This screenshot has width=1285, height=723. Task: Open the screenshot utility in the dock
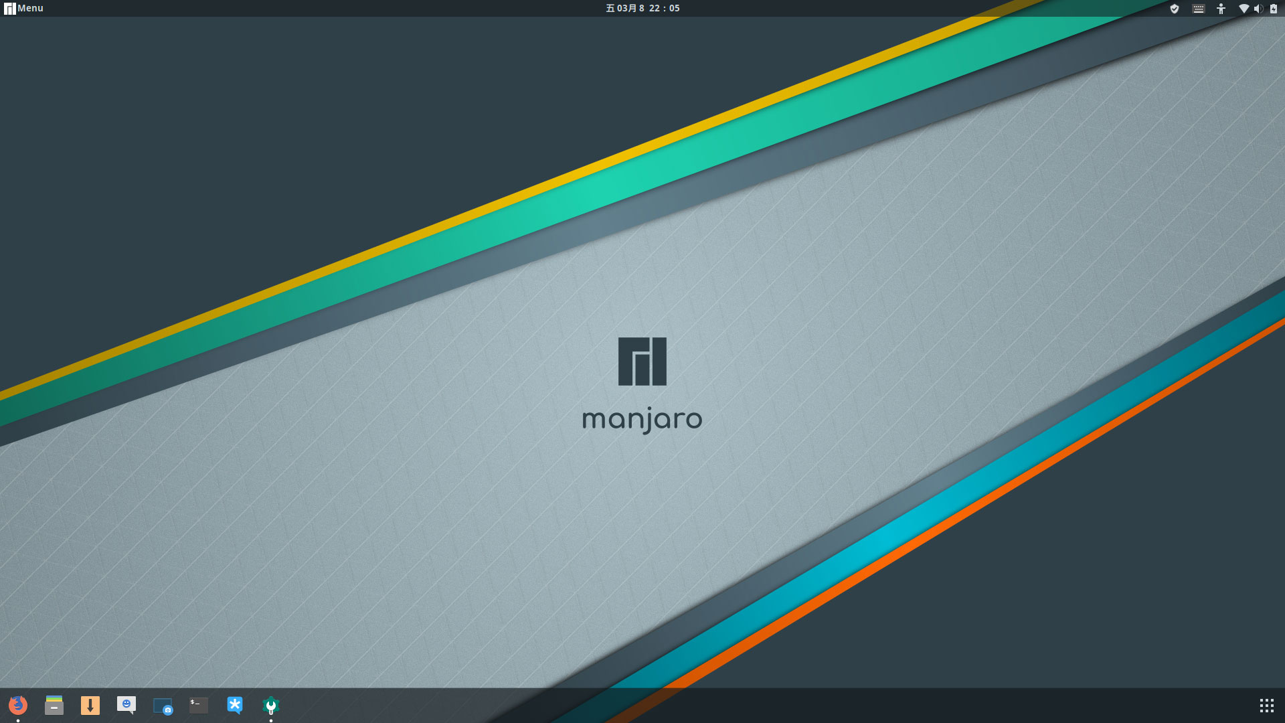pyautogui.click(x=163, y=704)
